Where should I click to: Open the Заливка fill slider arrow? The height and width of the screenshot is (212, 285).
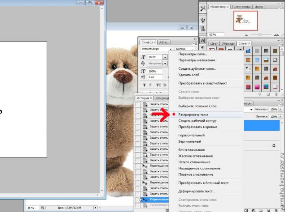[x=281, y=116]
